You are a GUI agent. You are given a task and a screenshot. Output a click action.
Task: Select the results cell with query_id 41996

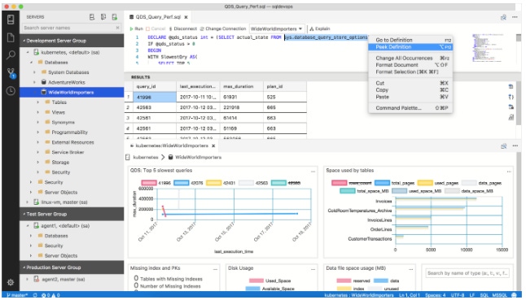pyautogui.click(x=154, y=97)
